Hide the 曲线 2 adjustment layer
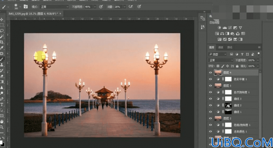 [211, 105]
